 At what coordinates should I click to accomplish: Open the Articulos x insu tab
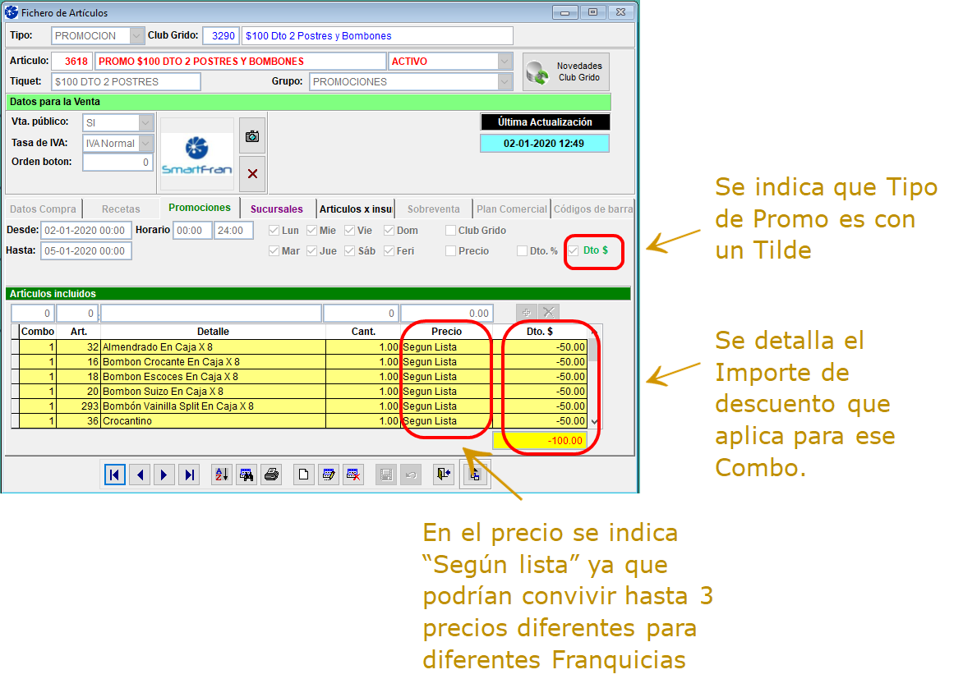[356, 209]
